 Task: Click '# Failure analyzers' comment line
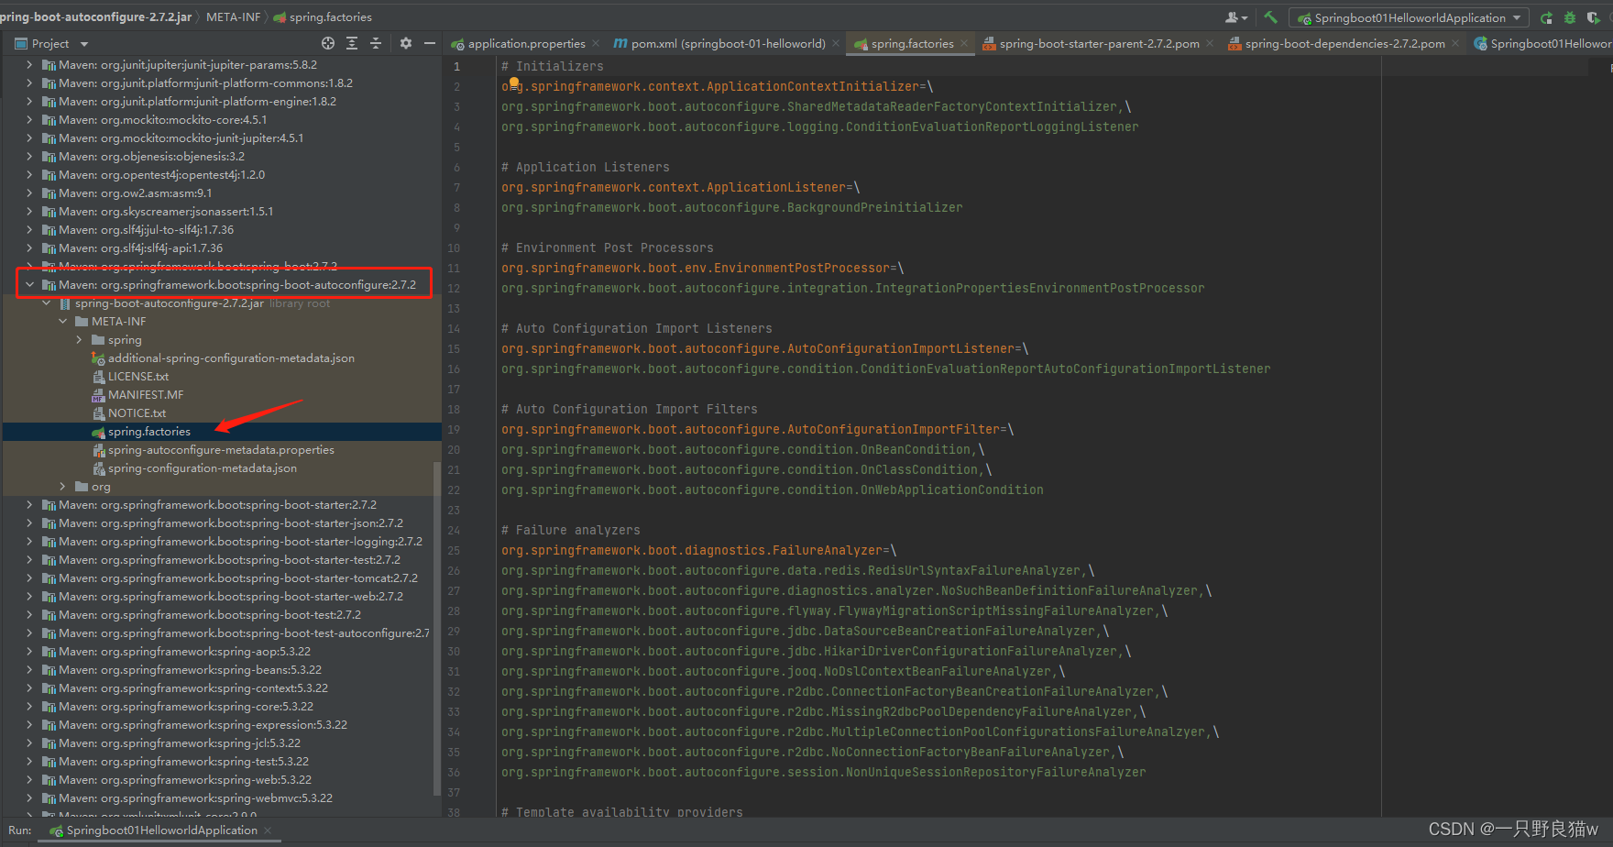tap(570, 531)
